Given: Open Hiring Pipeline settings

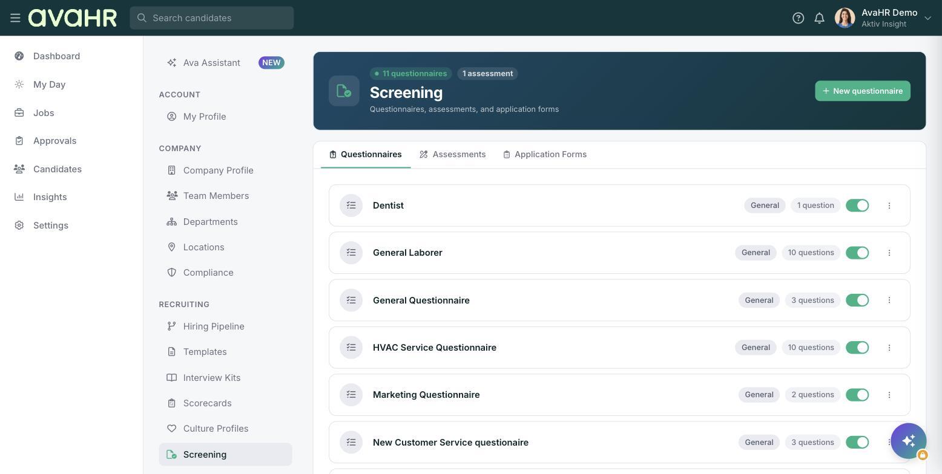Looking at the screenshot, I should pyautogui.click(x=225, y=326).
